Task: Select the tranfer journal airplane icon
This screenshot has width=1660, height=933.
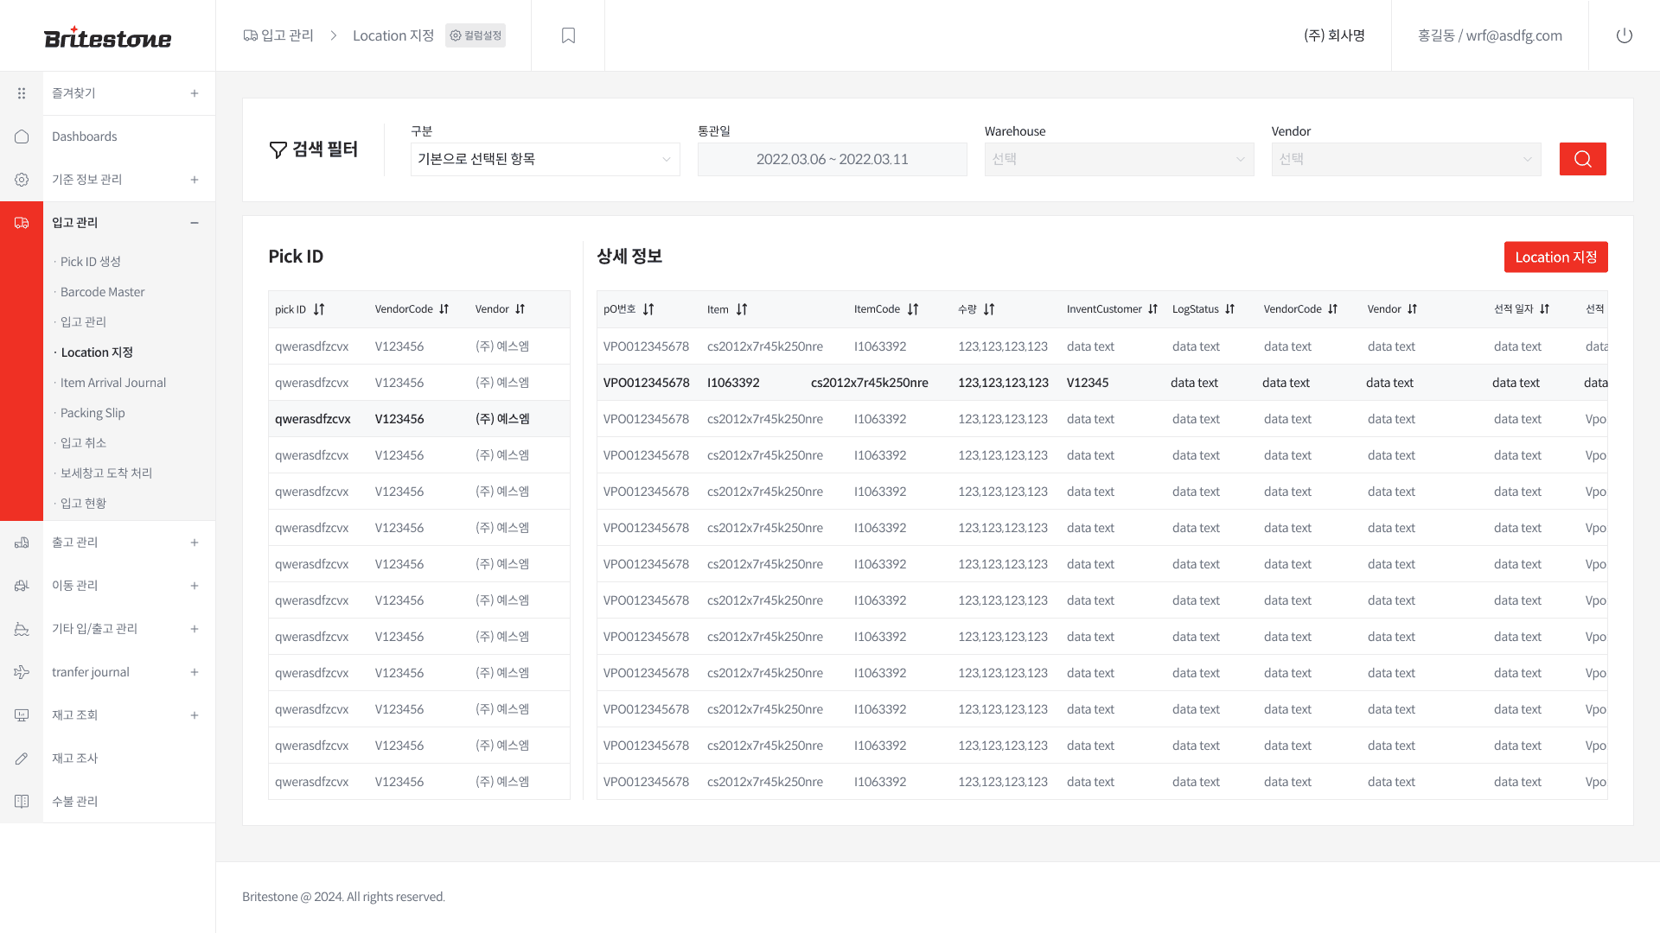Action: [22, 672]
